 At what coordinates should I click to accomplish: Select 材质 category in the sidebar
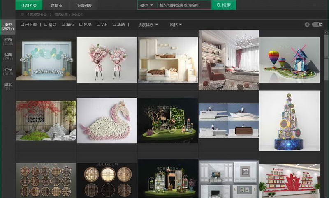[x=8, y=41]
